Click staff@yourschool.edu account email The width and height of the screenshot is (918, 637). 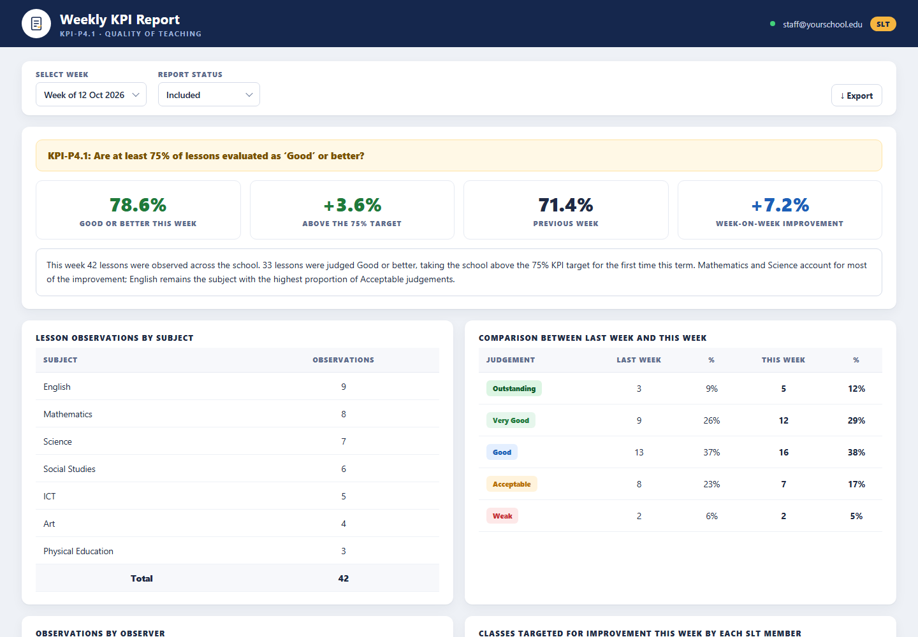point(822,24)
